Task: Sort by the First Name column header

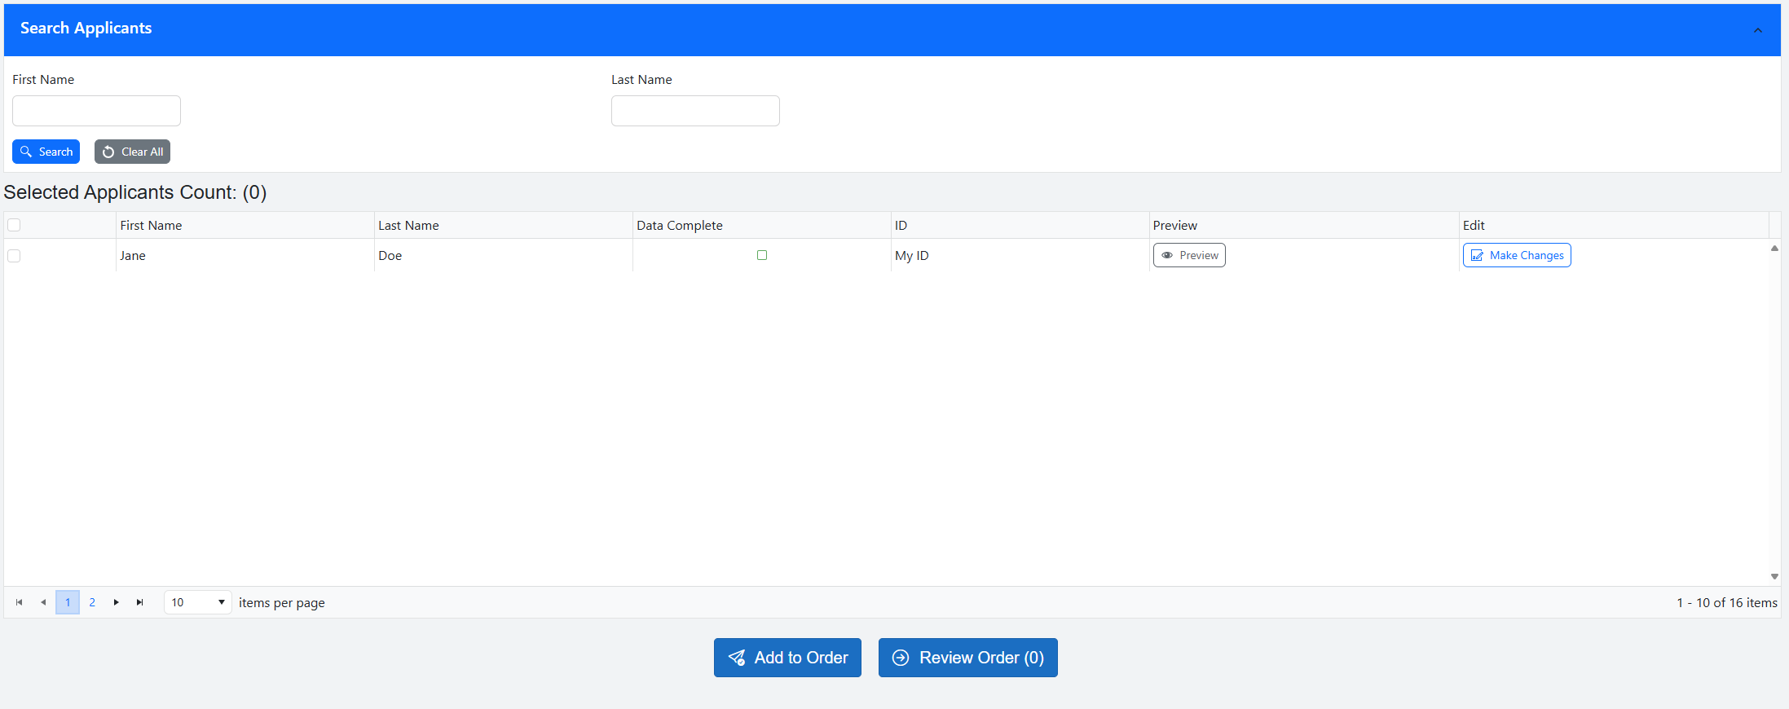Action: 151,226
